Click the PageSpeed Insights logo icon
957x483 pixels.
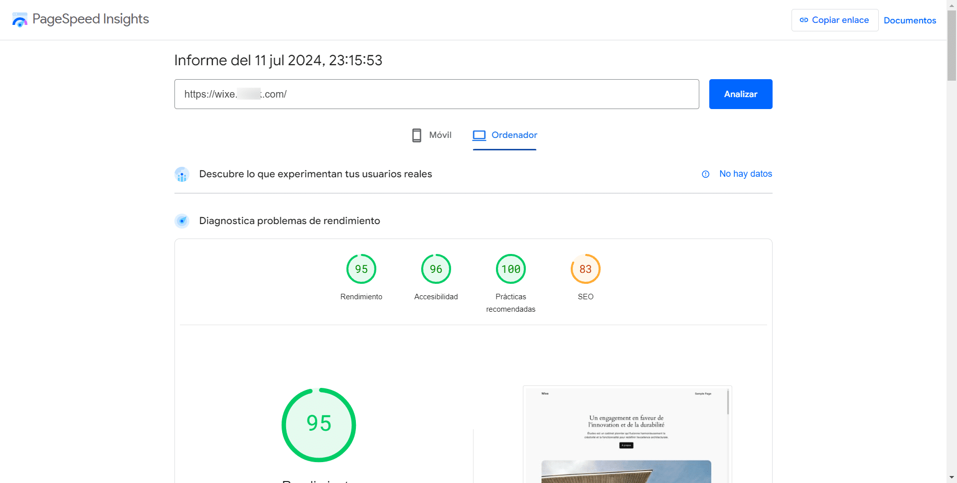20,20
